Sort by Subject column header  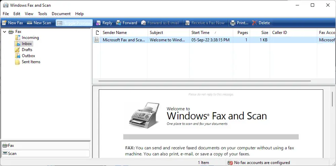168,33
